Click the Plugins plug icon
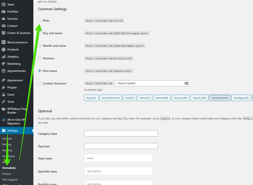The height and width of the screenshot is (185, 253). [3, 87]
